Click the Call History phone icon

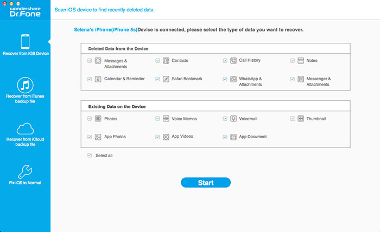click(x=233, y=61)
